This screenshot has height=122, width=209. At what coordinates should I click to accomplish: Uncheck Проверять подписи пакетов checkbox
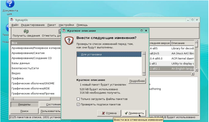point(78,104)
